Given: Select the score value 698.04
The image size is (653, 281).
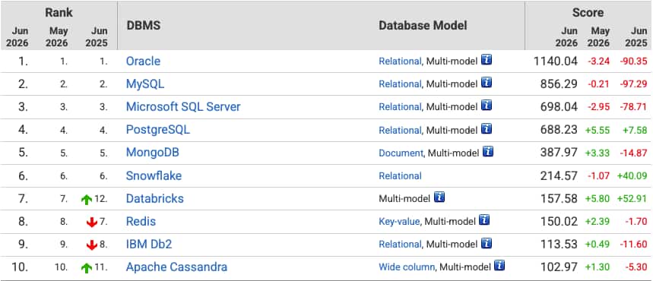Looking at the screenshot, I should pyautogui.click(x=559, y=107).
